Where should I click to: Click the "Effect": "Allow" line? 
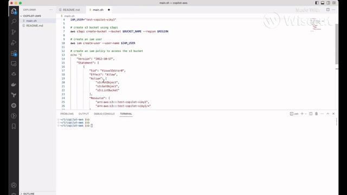click(x=104, y=75)
